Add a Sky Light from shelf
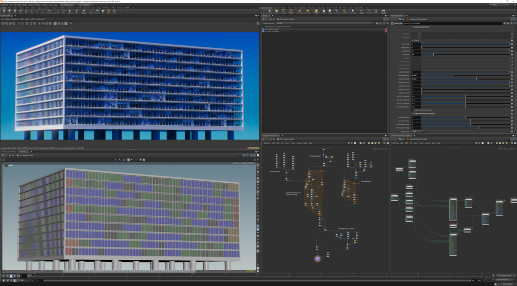 pyautogui.click(x=324, y=11)
